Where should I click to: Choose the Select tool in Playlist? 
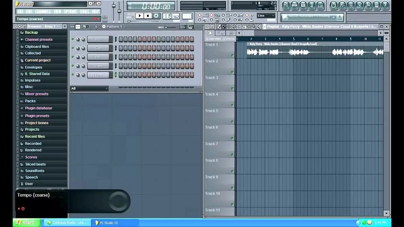pyautogui.click(x=249, y=27)
